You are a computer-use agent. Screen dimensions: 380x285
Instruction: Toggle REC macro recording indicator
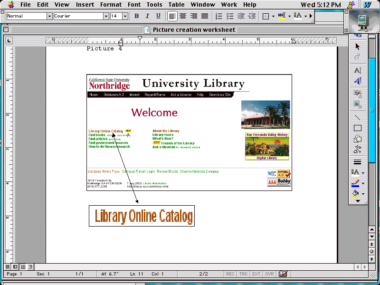point(230,274)
